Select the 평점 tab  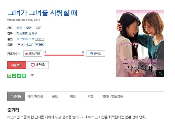tap(73, 97)
